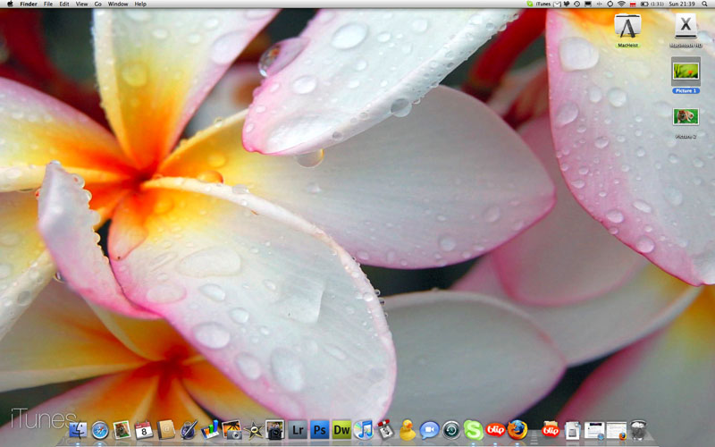This screenshot has width=715, height=447.
Task: Open the display menu bar icon
Action: pyautogui.click(x=588, y=4)
